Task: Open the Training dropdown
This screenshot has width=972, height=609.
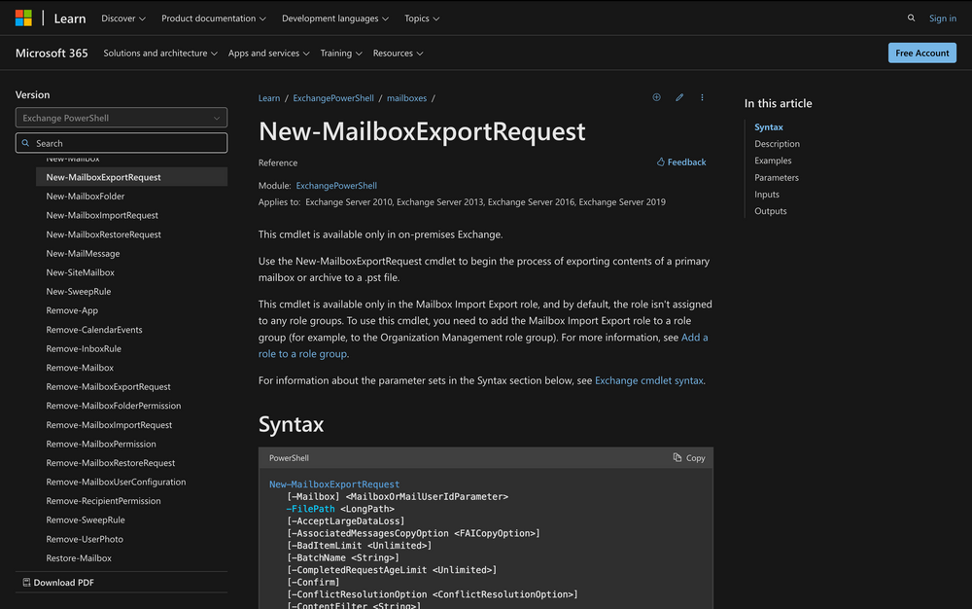Action: 340,53
